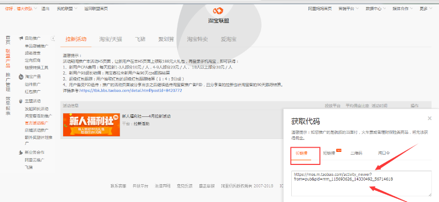Open the 更多 dropdown
439x202 pixels.
pos(426,9)
